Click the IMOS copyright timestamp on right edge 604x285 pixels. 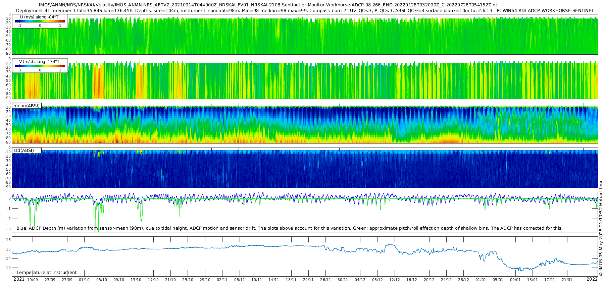pos(601,228)
